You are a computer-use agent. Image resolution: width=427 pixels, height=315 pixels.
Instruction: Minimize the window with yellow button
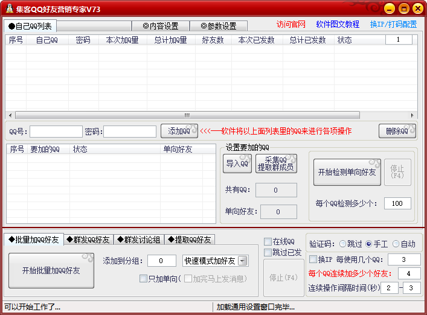390,8
